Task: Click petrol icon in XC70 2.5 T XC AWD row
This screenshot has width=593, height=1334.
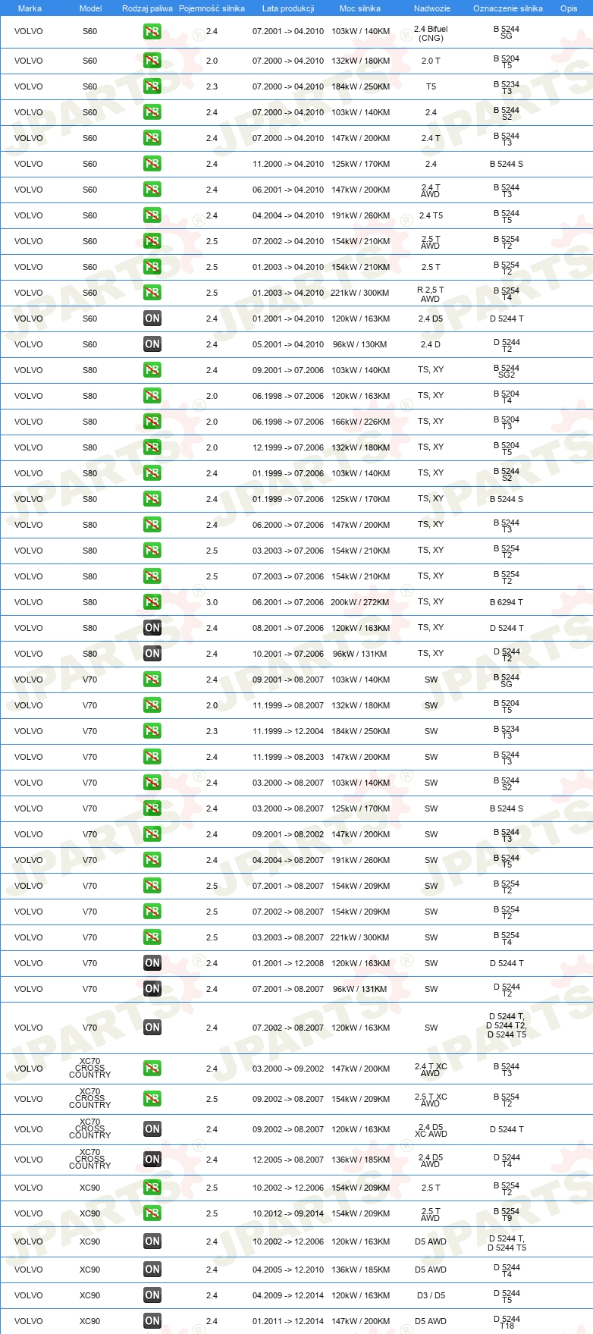Action: (152, 1099)
